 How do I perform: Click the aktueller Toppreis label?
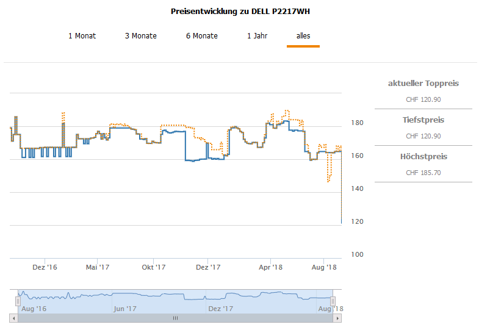click(x=423, y=84)
